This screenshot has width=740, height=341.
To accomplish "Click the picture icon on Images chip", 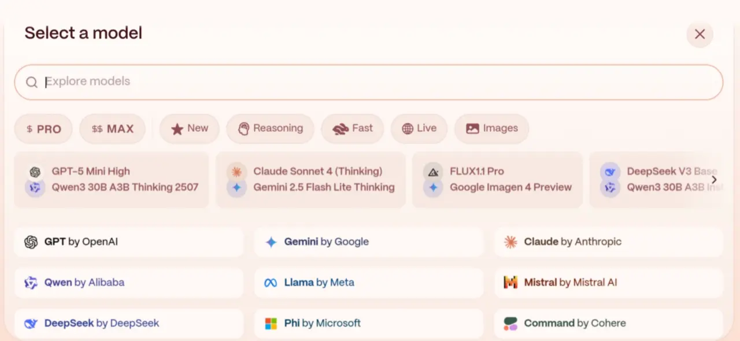I will pos(472,128).
